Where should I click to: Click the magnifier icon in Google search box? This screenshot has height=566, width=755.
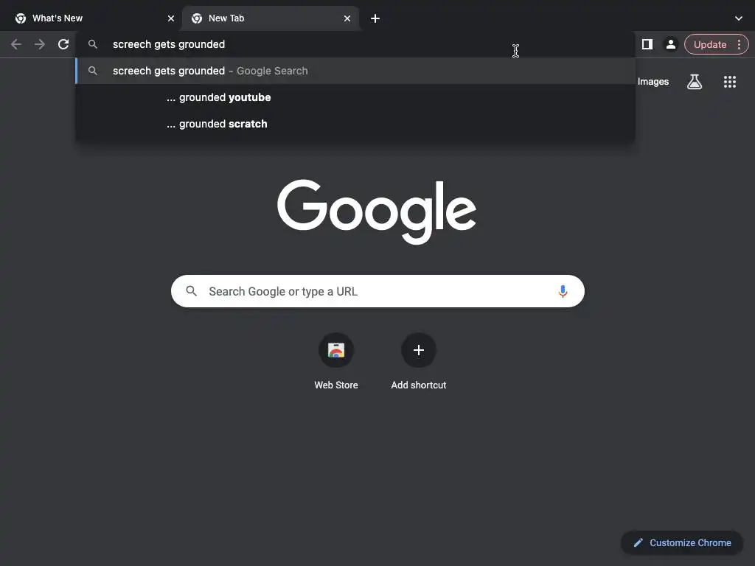pos(191,291)
